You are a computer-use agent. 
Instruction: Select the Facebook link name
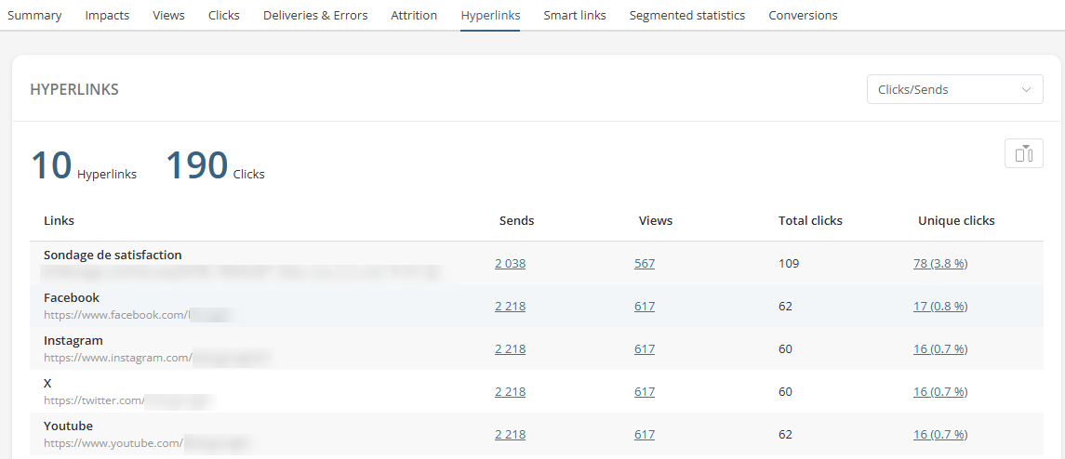click(x=72, y=297)
